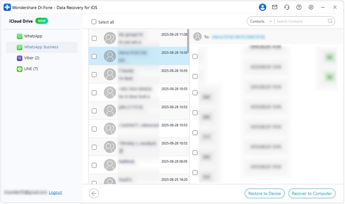The width and height of the screenshot is (345, 204).
Task: Click the headset support icon
Action: pyautogui.click(x=287, y=7)
